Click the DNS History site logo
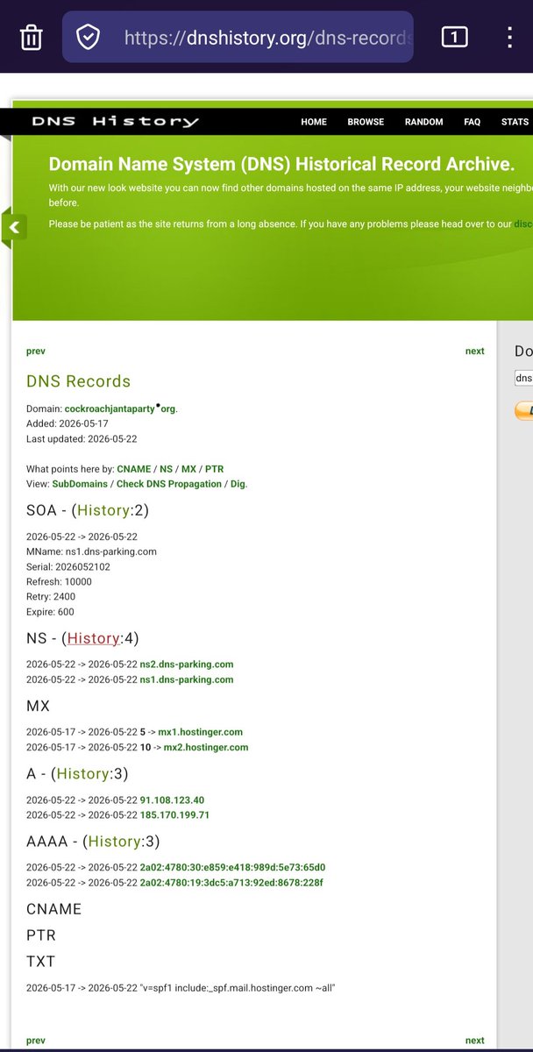The image size is (533, 1052). click(115, 122)
